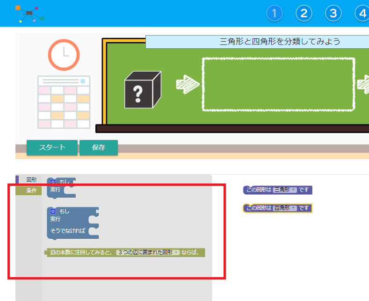Click the calendar schedule illustration
The image size is (369, 301).
(x=64, y=102)
